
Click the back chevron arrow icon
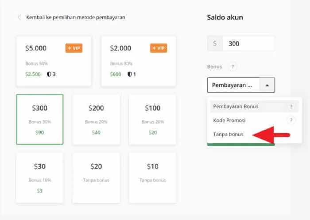point(19,17)
